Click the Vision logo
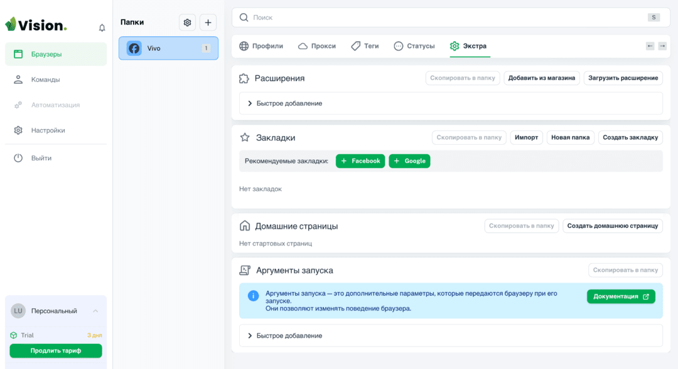Image resolution: width=678 pixels, height=369 pixels. 36,24
